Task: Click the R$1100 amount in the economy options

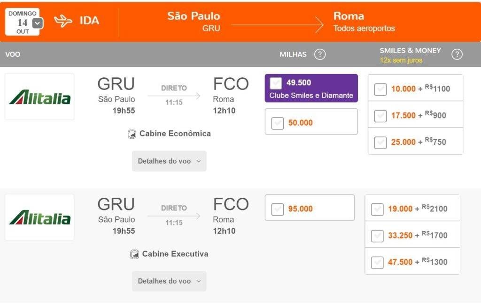Action: click(x=437, y=89)
